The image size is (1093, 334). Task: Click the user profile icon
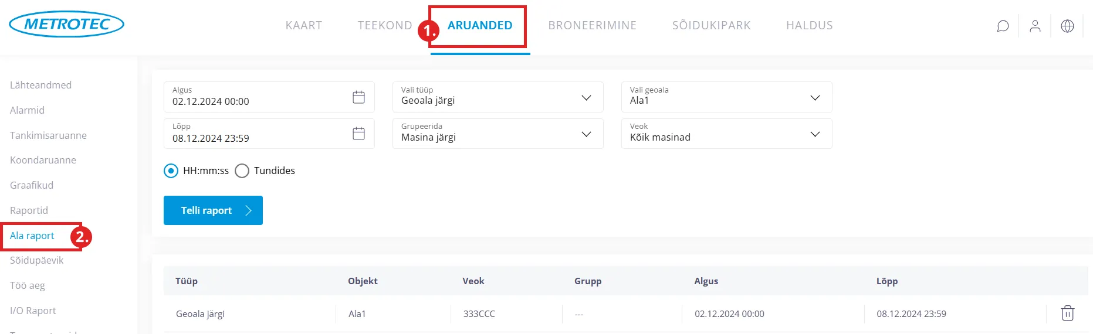coord(1035,26)
